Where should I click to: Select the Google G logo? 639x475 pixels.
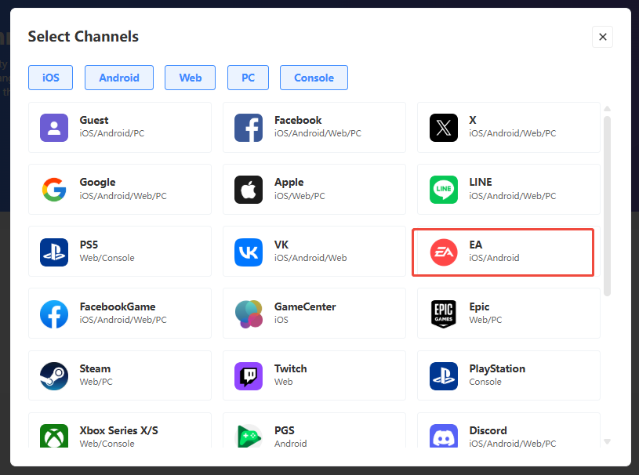coord(54,190)
